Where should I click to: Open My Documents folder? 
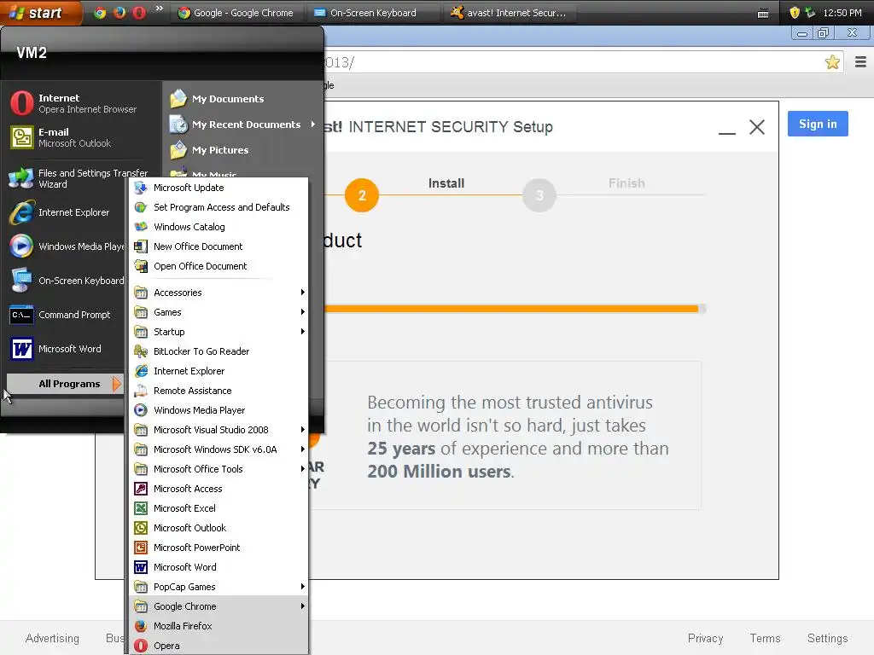(218, 99)
